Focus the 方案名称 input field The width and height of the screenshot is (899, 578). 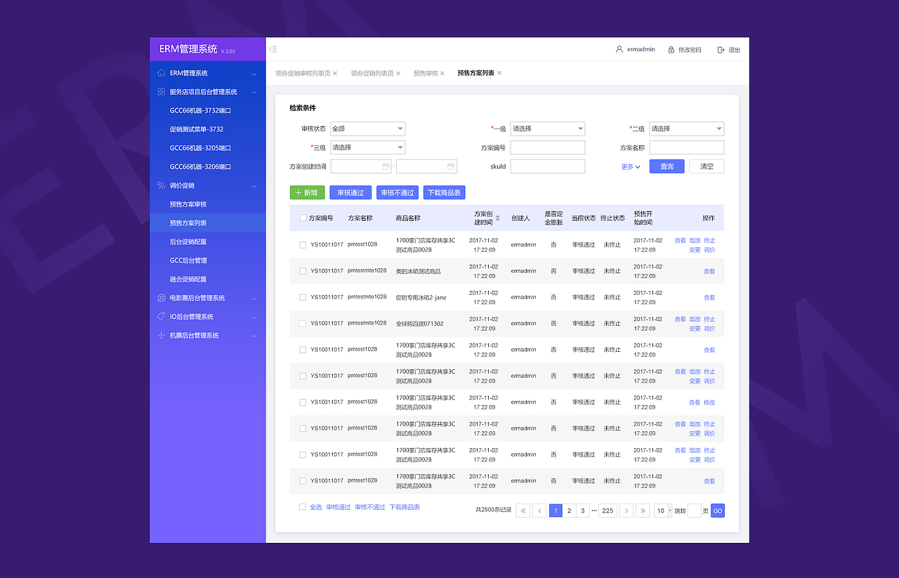[x=687, y=147]
